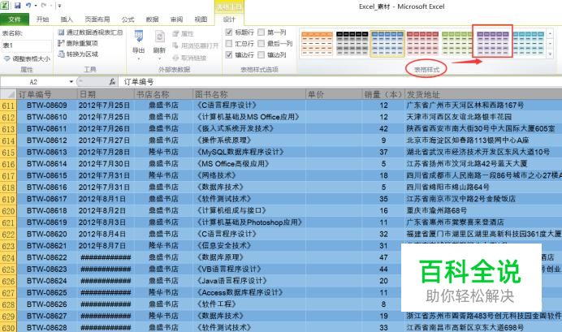Toggle the banded rows (镶边行) checkbox

pyautogui.click(x=229, y=54)
